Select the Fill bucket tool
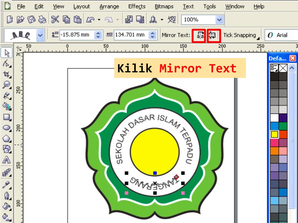 [x=7, y=206]
